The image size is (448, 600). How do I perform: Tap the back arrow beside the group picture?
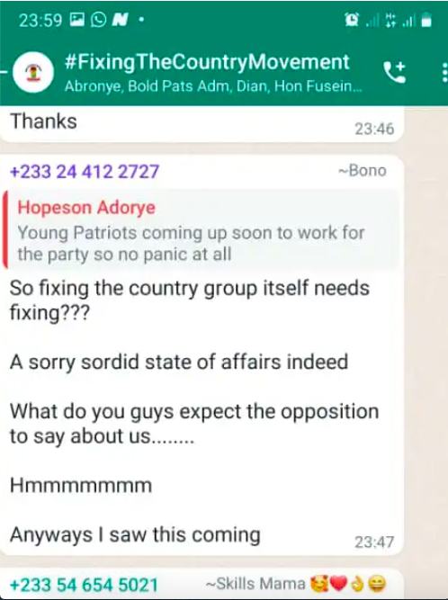tap(4, 72)
